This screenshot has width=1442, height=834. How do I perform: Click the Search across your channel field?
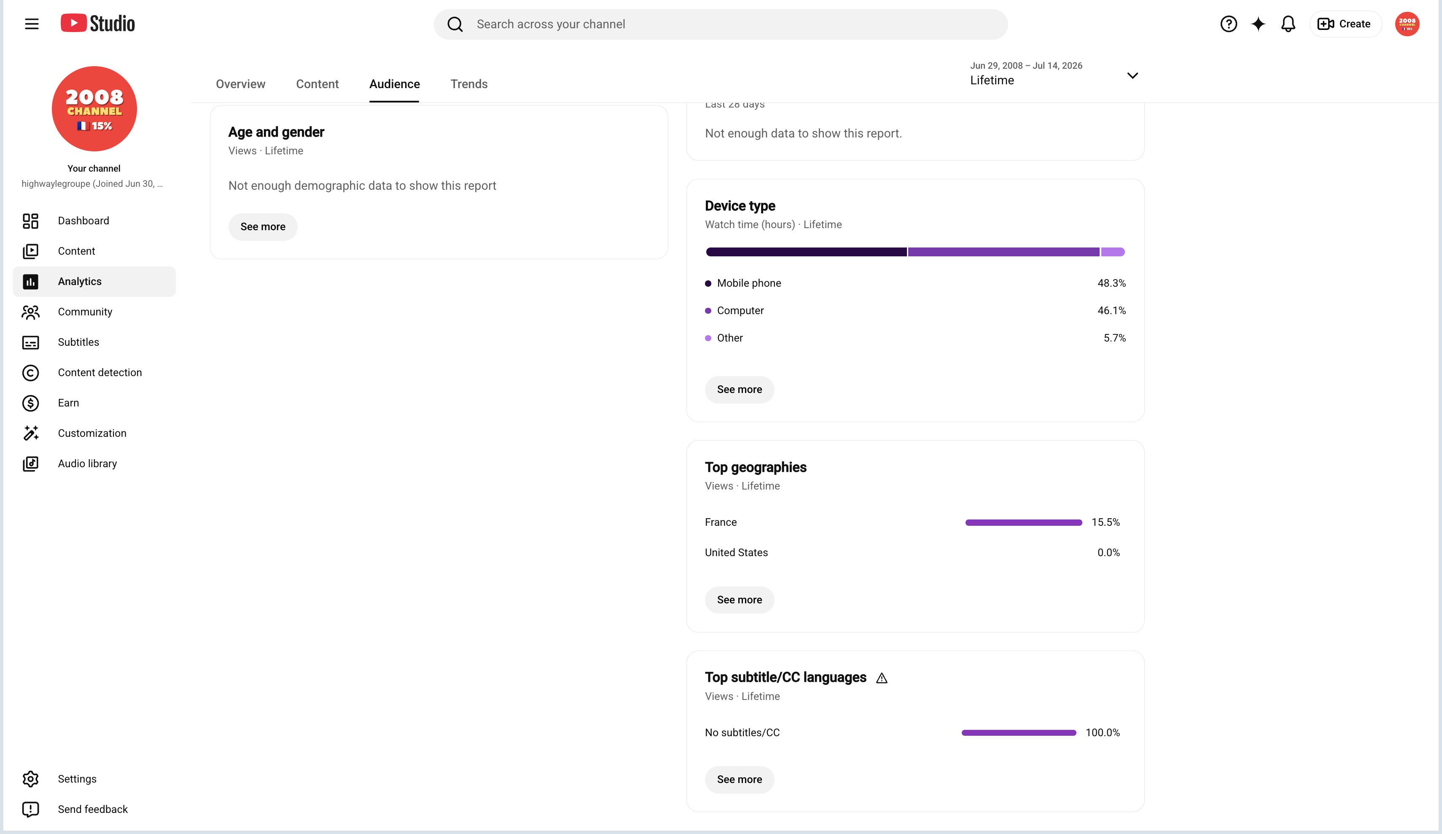(x=721, y=24)
